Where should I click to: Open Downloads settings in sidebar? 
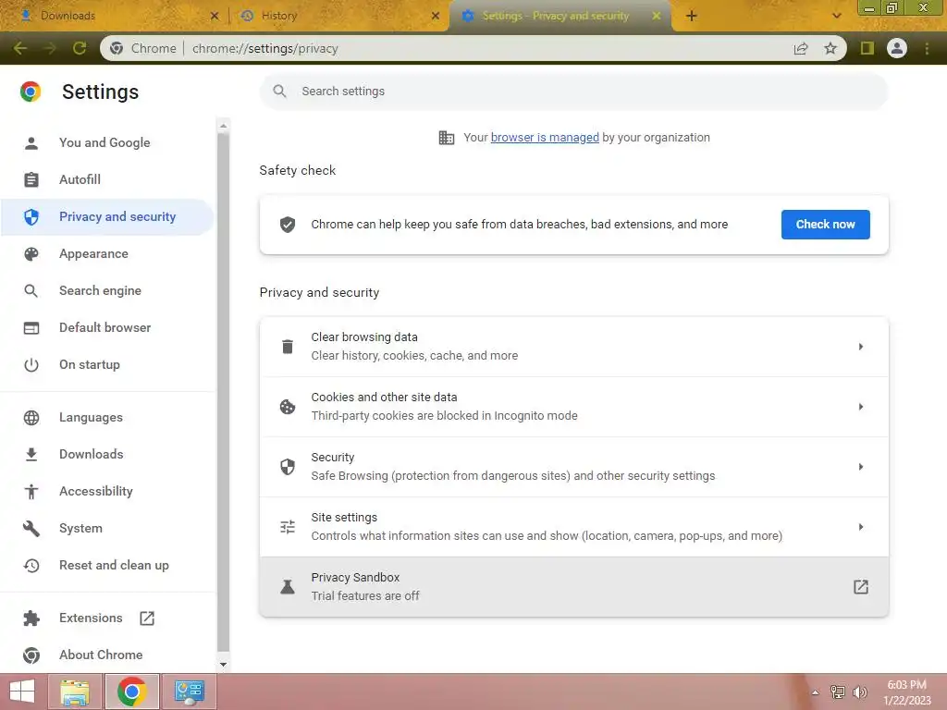pyautogui.click(x=107, y=454)
